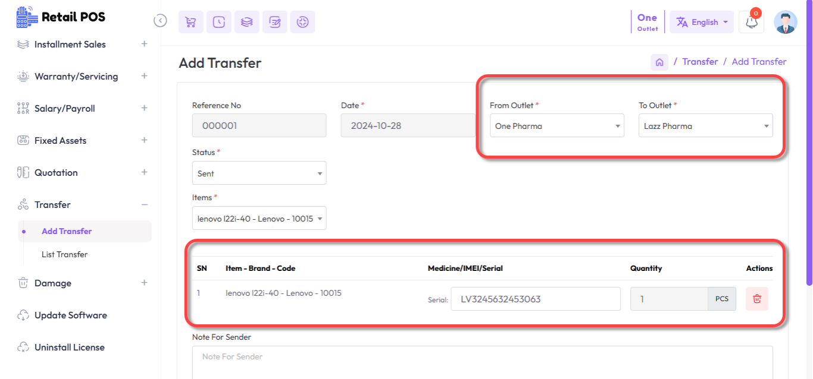Open the note-editing quick action icon

tap(274, 21)
